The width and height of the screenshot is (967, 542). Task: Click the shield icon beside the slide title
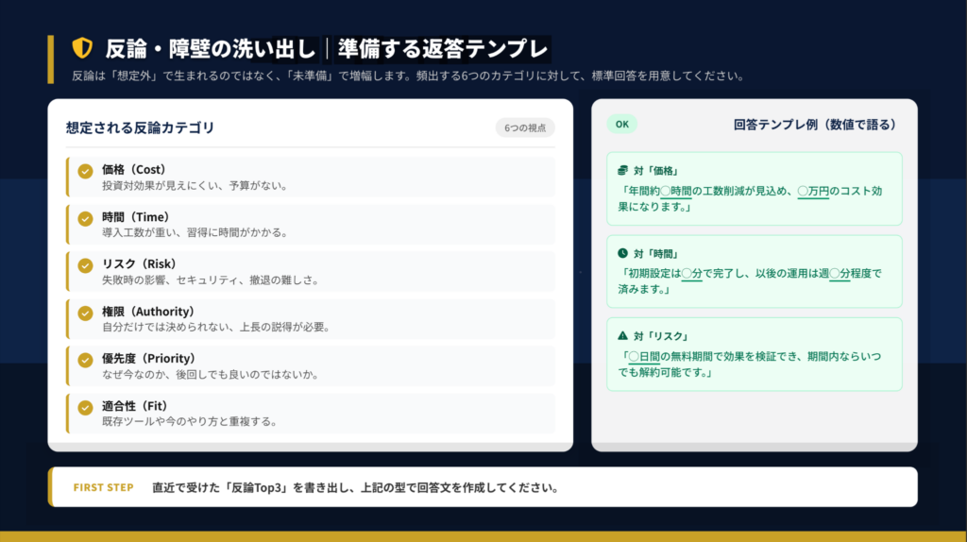83,48
